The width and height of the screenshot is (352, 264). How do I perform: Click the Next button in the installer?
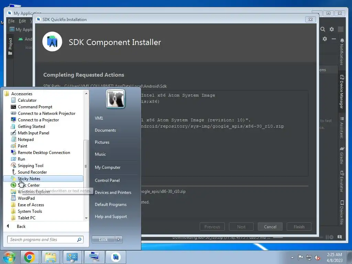pyautogui.click(x=241, y=227)
